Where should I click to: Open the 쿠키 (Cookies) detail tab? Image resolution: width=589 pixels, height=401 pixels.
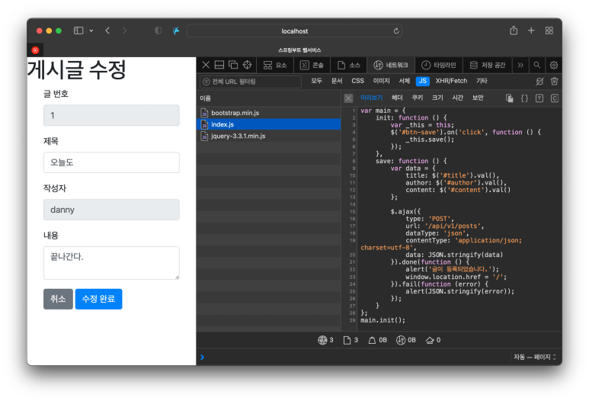coord(418,98)
